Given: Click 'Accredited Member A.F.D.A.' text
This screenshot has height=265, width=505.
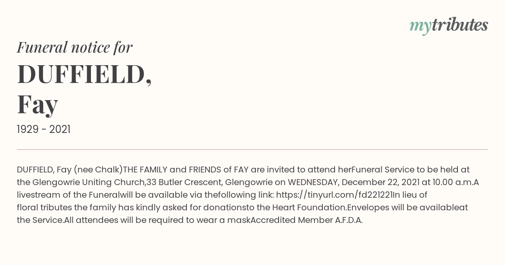Looking at the screenshot, I should pos(307,220).
